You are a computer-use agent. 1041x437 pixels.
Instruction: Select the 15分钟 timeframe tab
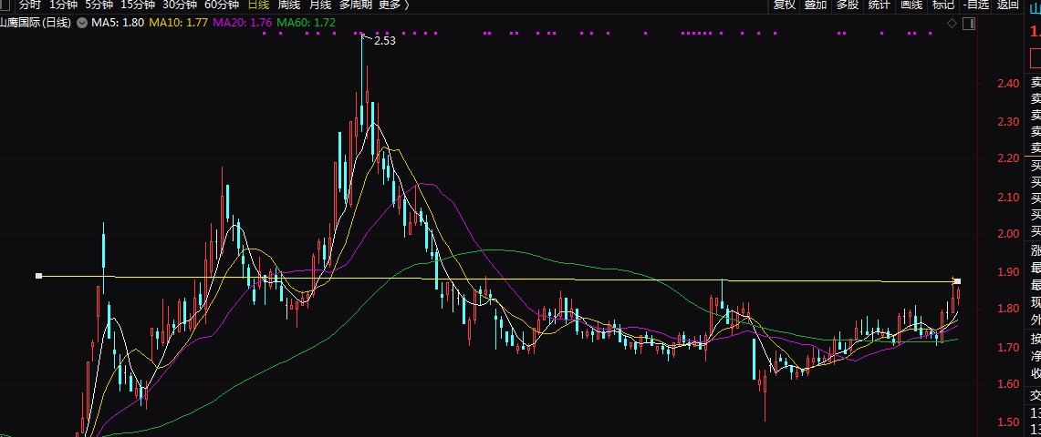(x=137, y=5)
